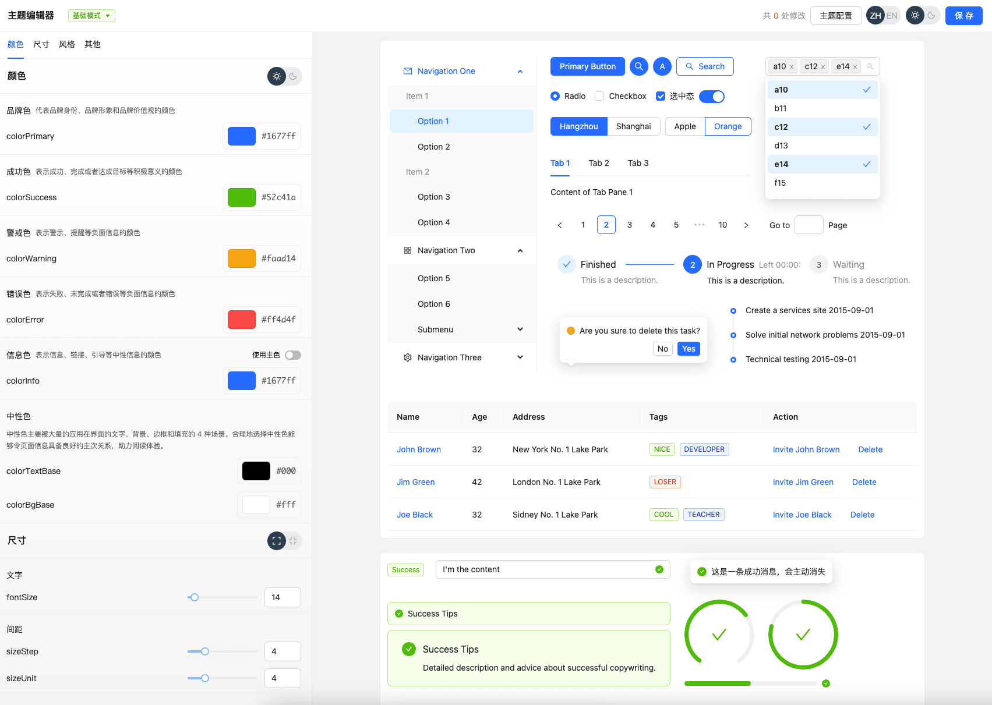The image size is (992, 705).
Task: Click the 保存 save button
Action: point(964,16)
